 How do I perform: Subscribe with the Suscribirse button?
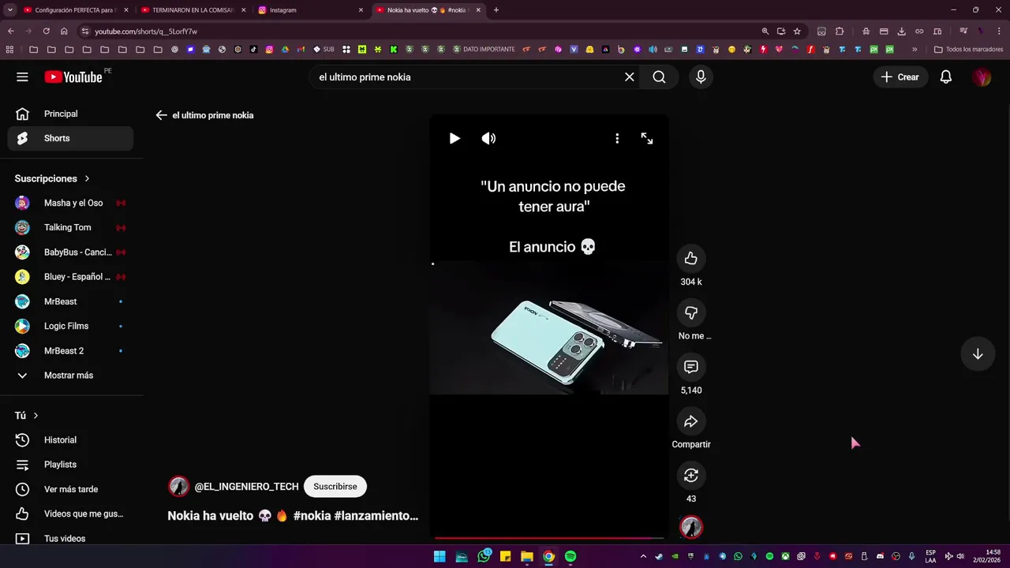(335, 486)
